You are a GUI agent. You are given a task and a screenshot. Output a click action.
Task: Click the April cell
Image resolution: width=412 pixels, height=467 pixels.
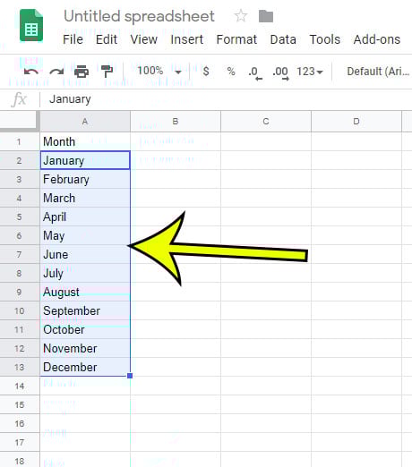tap(85, 217)
